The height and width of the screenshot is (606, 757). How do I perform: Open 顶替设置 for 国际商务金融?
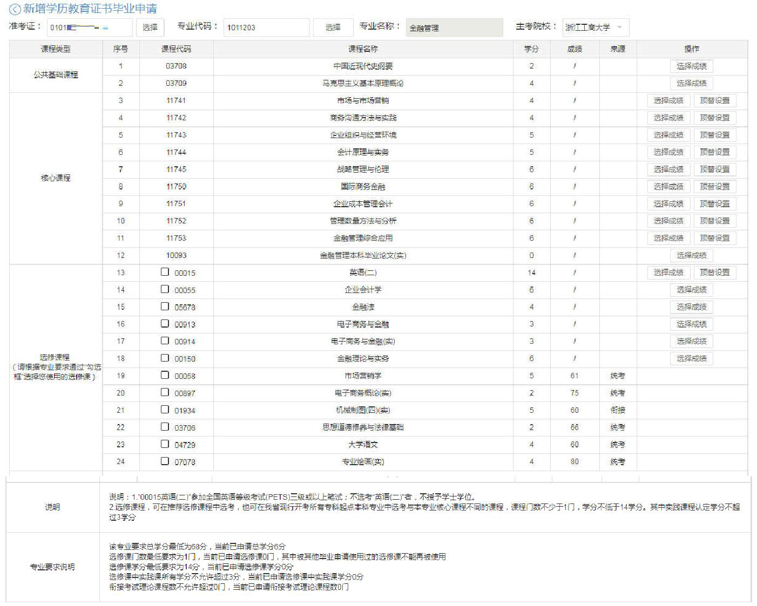(x=714, y=187)
